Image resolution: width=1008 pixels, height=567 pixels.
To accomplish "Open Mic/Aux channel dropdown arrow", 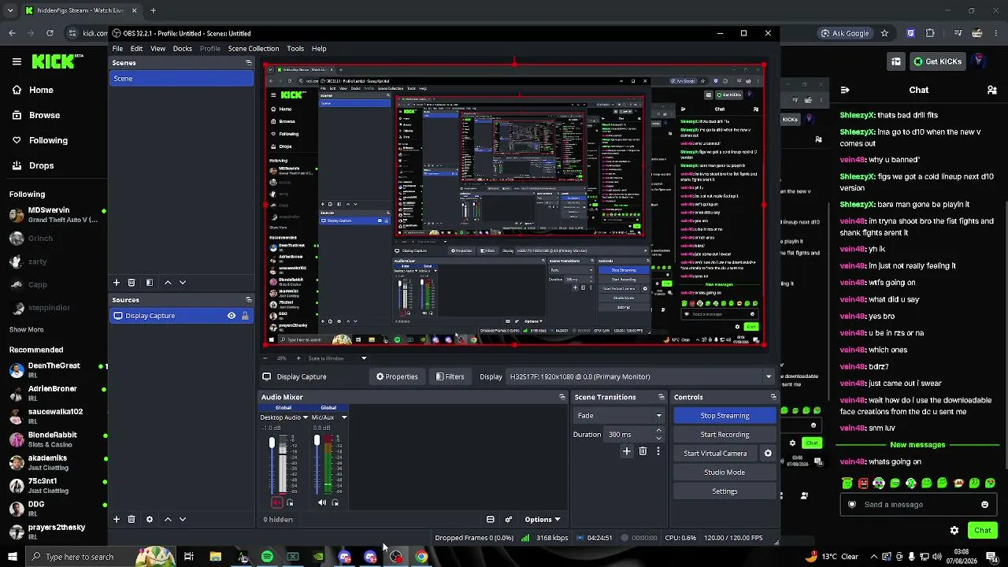I will pyautogui.click(x=343, y=417).
